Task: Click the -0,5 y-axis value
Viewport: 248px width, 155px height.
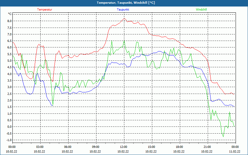Action: pyautogui.click(x=9, y=133)
